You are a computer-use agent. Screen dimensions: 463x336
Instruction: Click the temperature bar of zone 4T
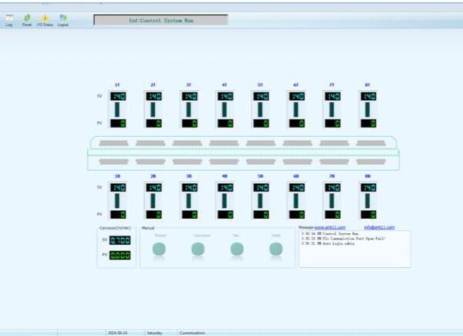point(225,110)
